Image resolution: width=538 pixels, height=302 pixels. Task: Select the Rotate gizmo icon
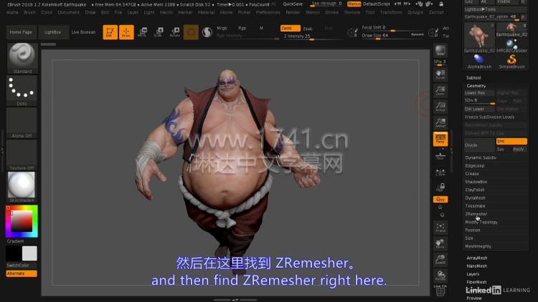click(x=175, y=31)
